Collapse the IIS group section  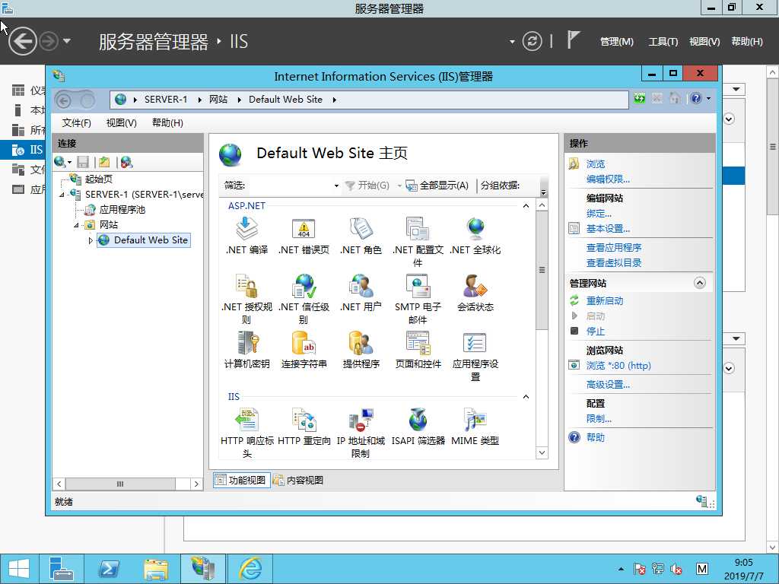click(x=526, y=396)
